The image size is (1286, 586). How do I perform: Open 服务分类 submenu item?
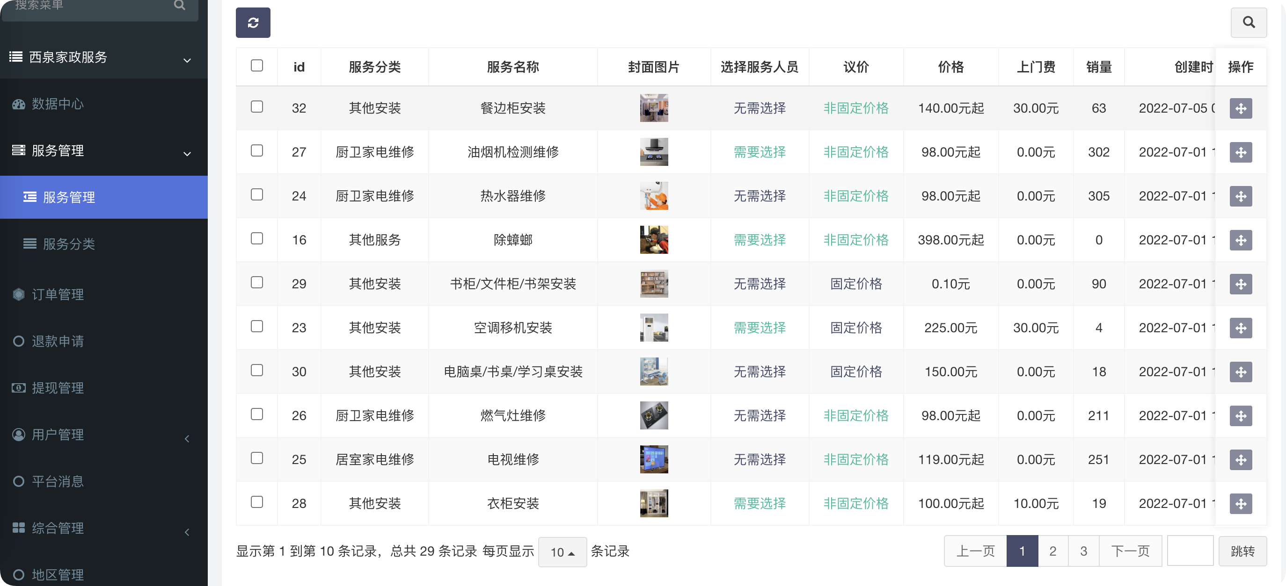pyautogui.click(x=68, y=243)
